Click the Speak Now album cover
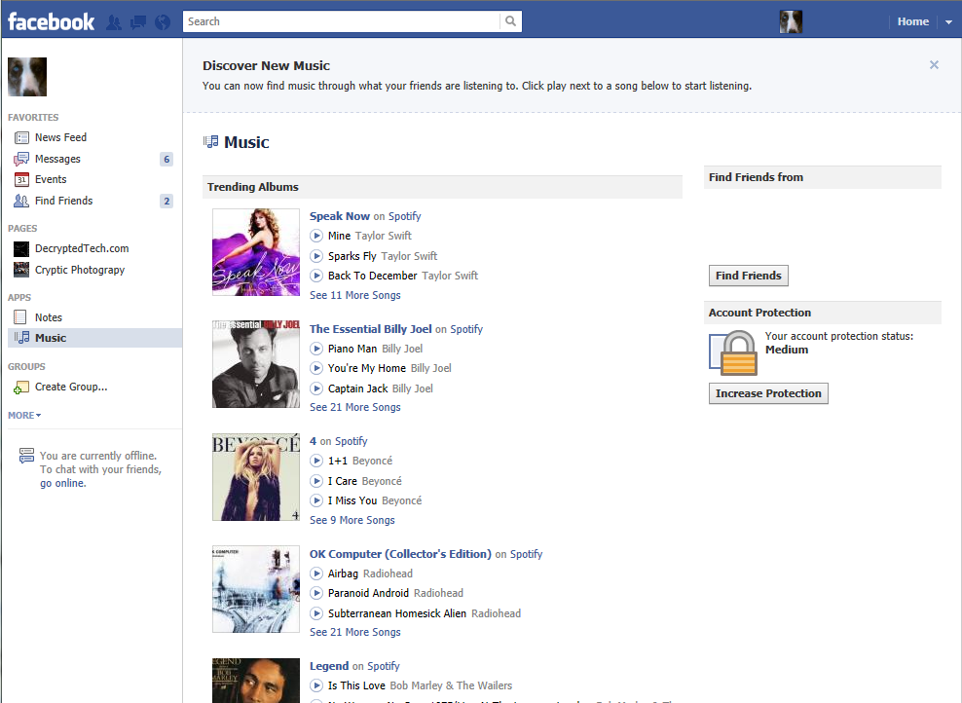962x703 pixels. click(256, 252)
